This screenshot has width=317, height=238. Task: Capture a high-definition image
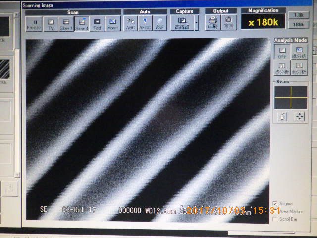click(182, 23)
